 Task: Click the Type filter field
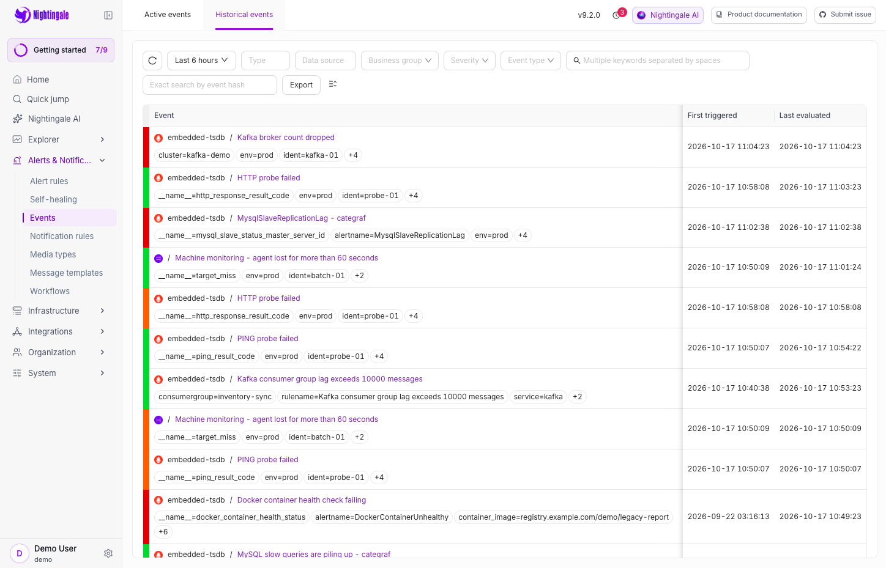266,61
